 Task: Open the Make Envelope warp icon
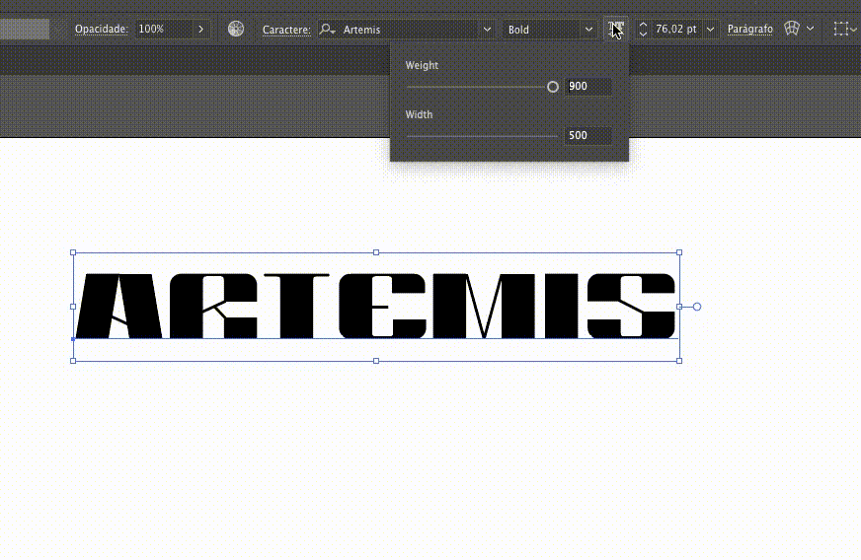(x=791, y=29)
